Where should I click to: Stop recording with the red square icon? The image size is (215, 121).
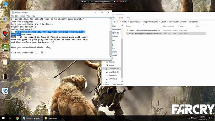[121, 1]
